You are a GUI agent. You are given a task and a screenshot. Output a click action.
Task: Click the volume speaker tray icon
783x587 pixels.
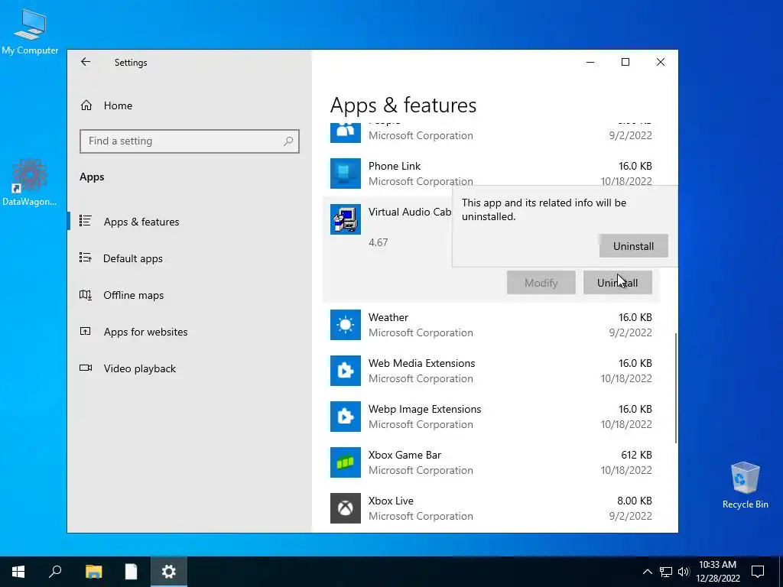click(684, 572)
